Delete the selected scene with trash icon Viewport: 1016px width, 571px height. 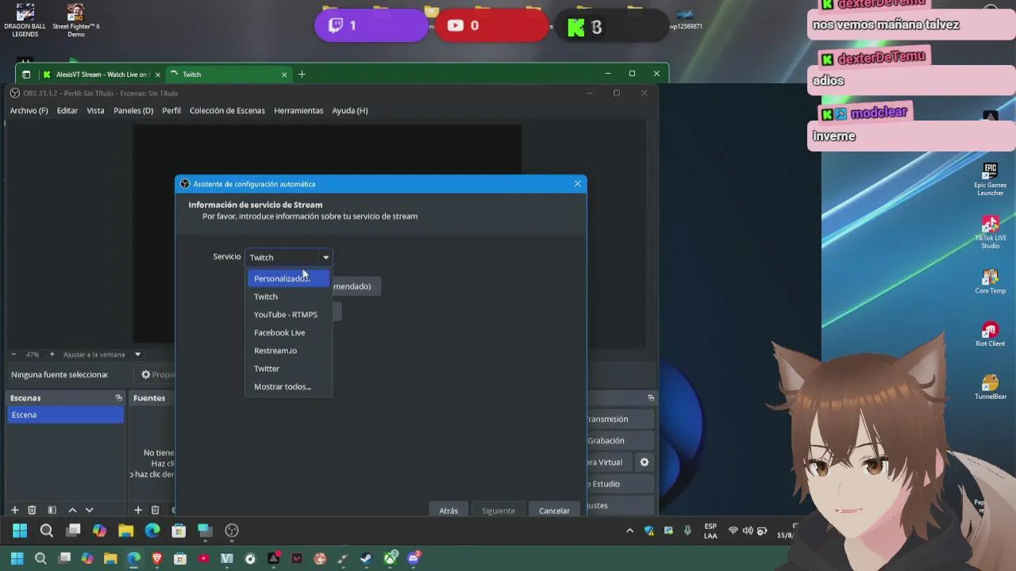tap(32, 510)
